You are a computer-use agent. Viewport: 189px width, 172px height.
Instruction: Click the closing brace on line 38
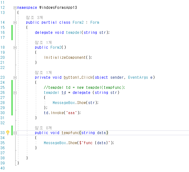[x=27, y=158]
